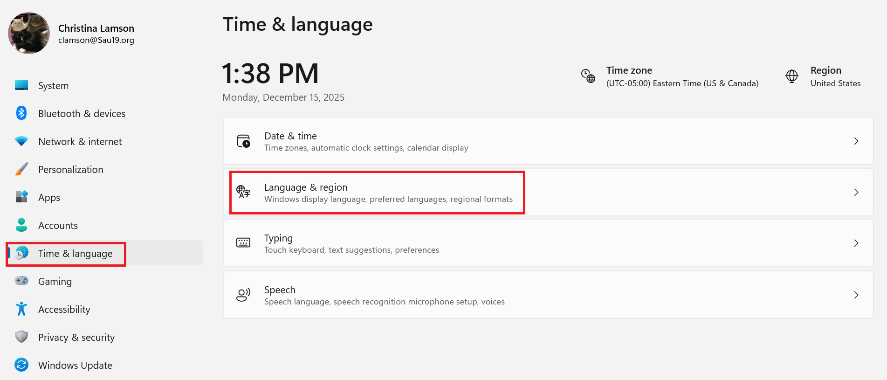This screenshot has width=887, height=380.
Task: Click Christina Lamson's profile picture
Action: pos(29,33)
